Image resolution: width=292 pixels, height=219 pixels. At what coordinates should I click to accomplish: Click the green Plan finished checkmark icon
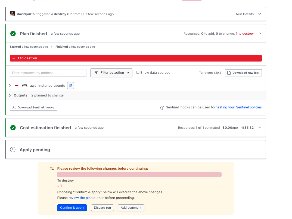click(13, 34)
